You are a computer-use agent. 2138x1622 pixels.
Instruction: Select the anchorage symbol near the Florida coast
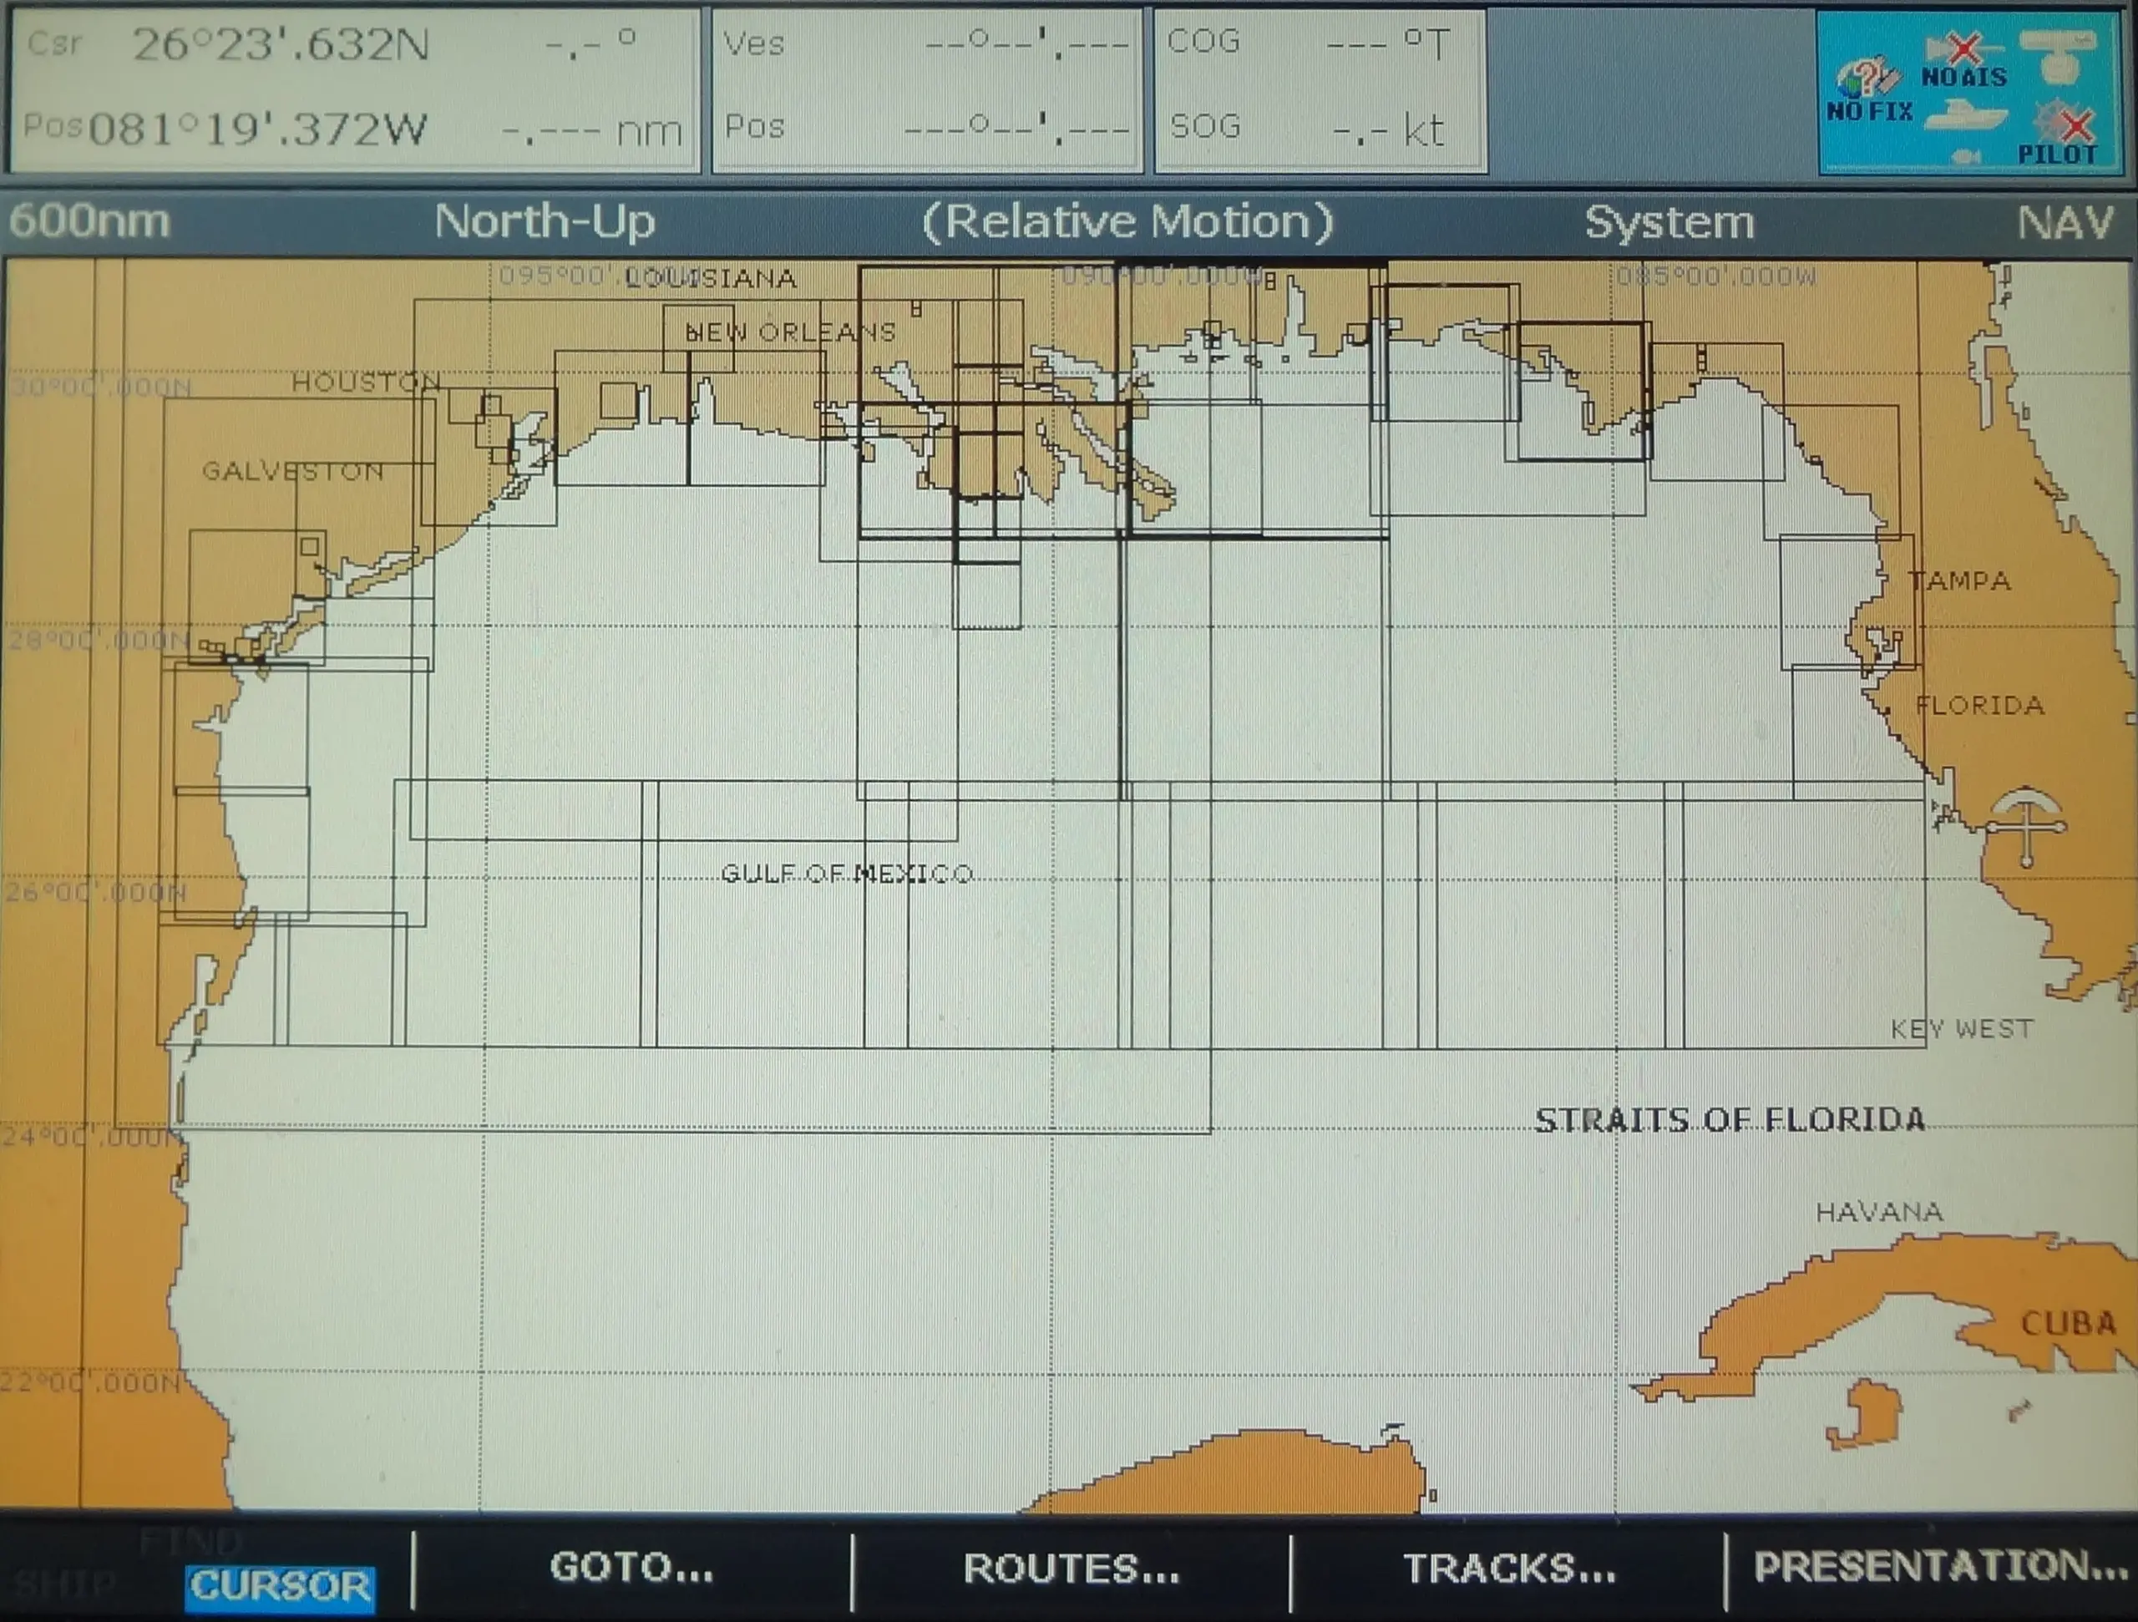coord(2026,828)
